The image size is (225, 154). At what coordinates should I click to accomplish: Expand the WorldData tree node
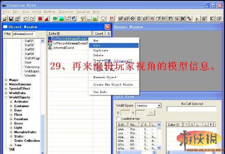[x=6, y=93]
